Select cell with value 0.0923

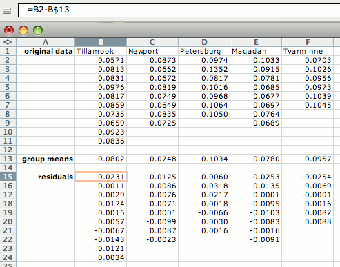[x=101, y=132]
